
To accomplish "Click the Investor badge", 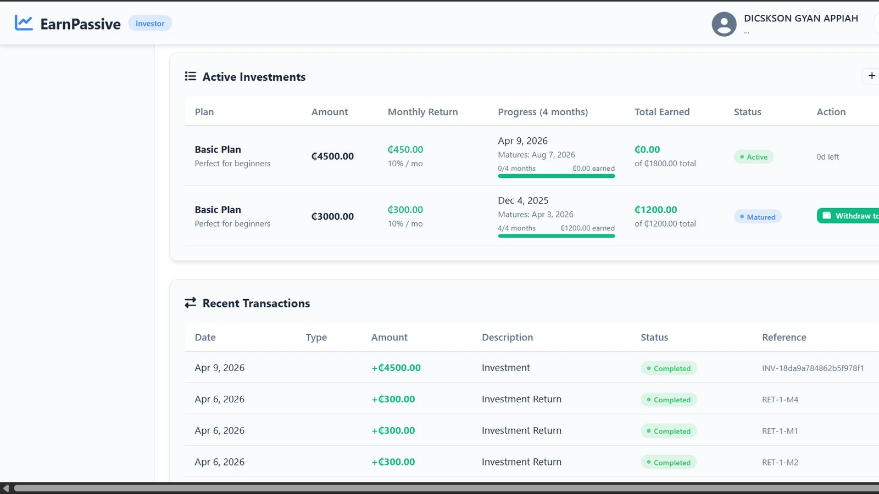I will pyautogui.click(x=150, y=24).
